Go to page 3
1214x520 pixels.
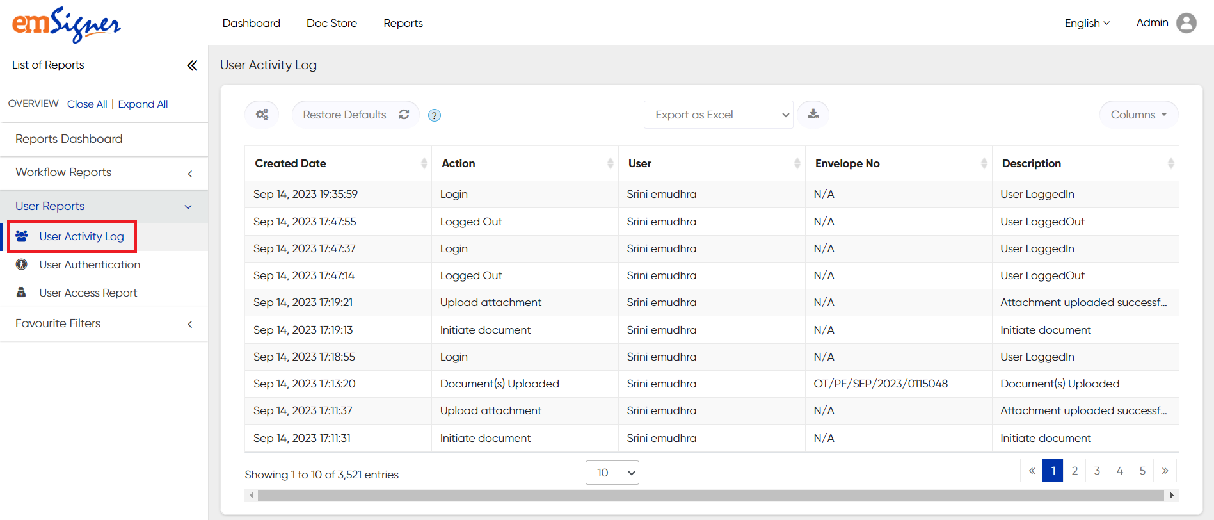coord(1097,471)
